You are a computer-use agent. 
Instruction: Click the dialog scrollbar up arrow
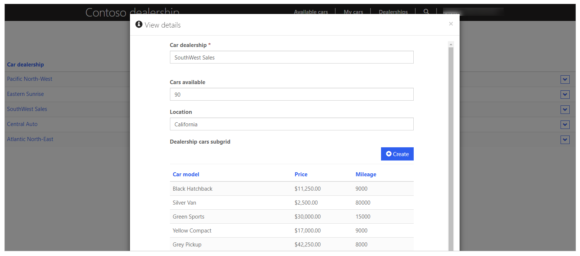[451, 44]
